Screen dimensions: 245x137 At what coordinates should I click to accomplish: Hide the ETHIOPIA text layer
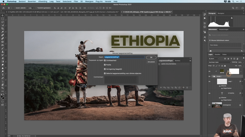pos(210,93)
